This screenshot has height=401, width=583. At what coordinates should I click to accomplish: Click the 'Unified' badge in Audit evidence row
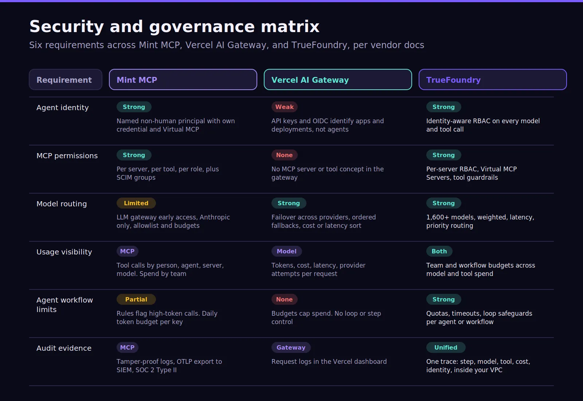tap(446, 347)
